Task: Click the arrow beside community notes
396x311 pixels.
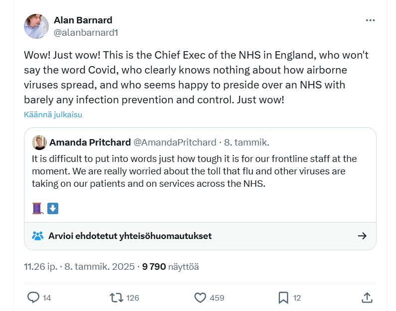Action: (x=362, y=236)
